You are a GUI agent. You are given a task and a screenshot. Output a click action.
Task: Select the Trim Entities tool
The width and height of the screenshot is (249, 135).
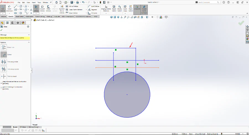pyautogui.click(x=36, y=9)
